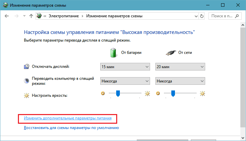Click the Forward navigation arrow
246x141 pixels.
(16, 16)
